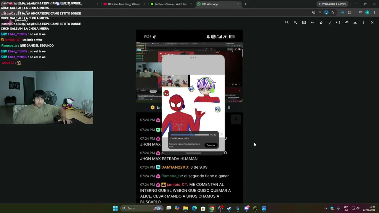Forward the viewed media message
The image size is (379, 213).
346,22
